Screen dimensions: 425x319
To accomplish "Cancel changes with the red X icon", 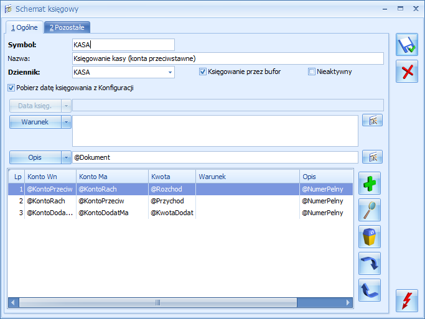I will point(406,72).
